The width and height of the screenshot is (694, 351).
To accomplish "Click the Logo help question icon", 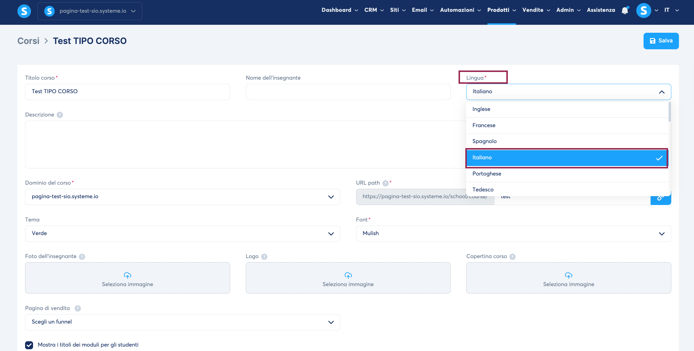I will coord(264,257).
